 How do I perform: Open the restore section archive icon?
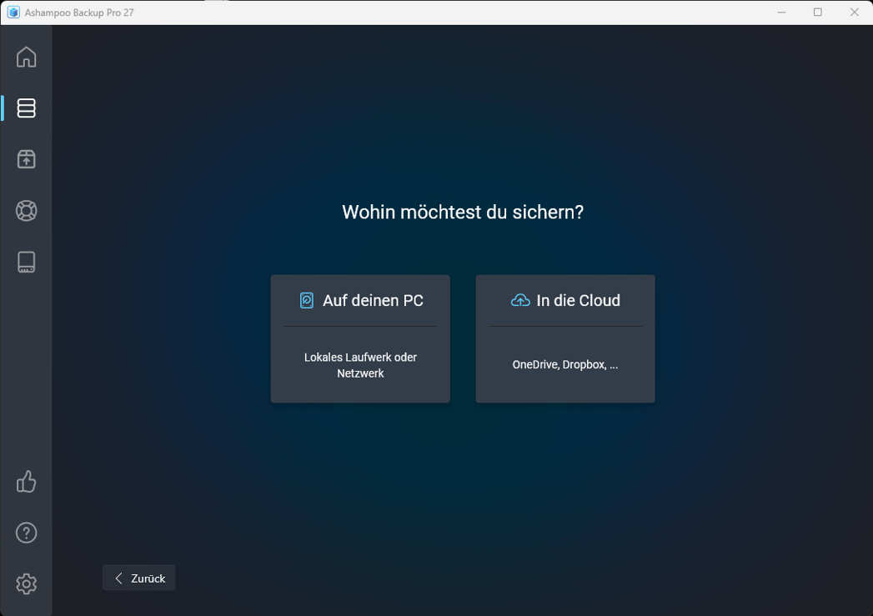[x=26, y=159]
